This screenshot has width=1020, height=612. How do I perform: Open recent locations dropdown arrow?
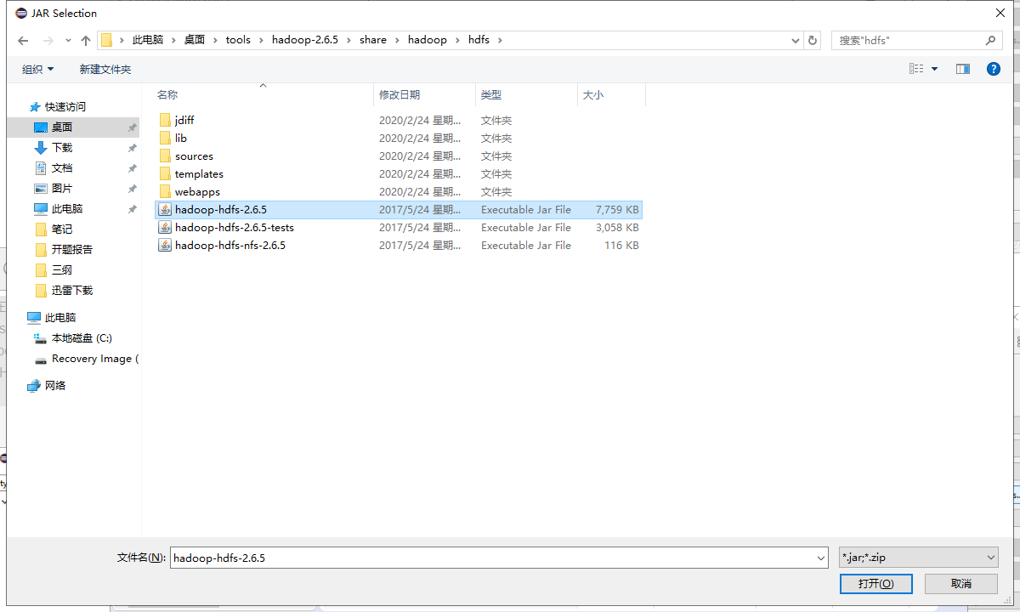pos(68,40)
